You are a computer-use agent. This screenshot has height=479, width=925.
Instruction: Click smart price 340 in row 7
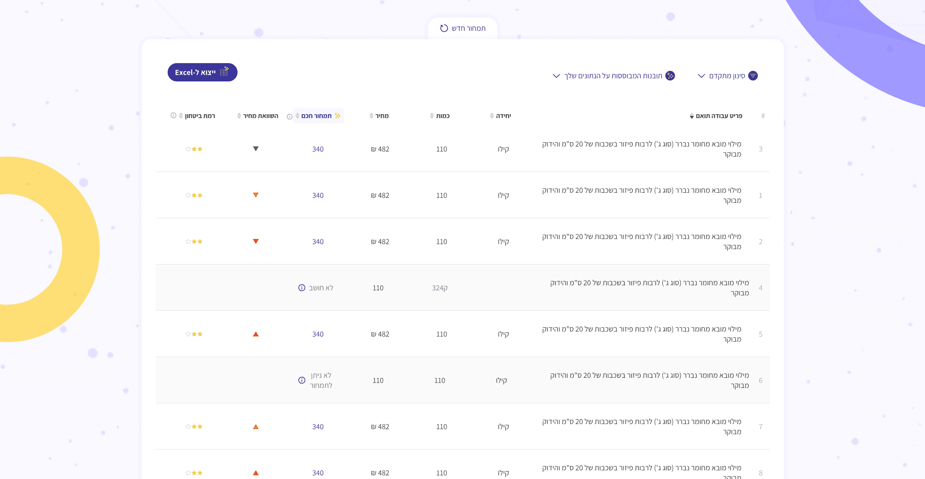[x=318, y=426]
